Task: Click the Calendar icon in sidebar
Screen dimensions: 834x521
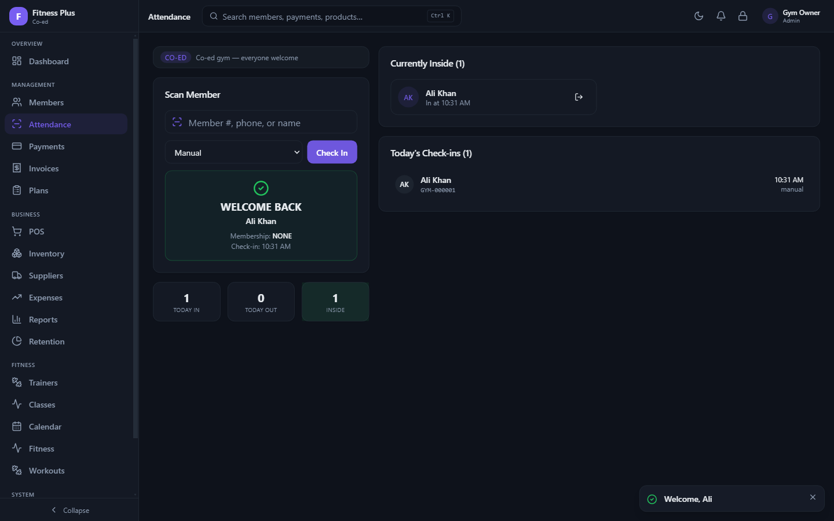Action: (17, 427)
